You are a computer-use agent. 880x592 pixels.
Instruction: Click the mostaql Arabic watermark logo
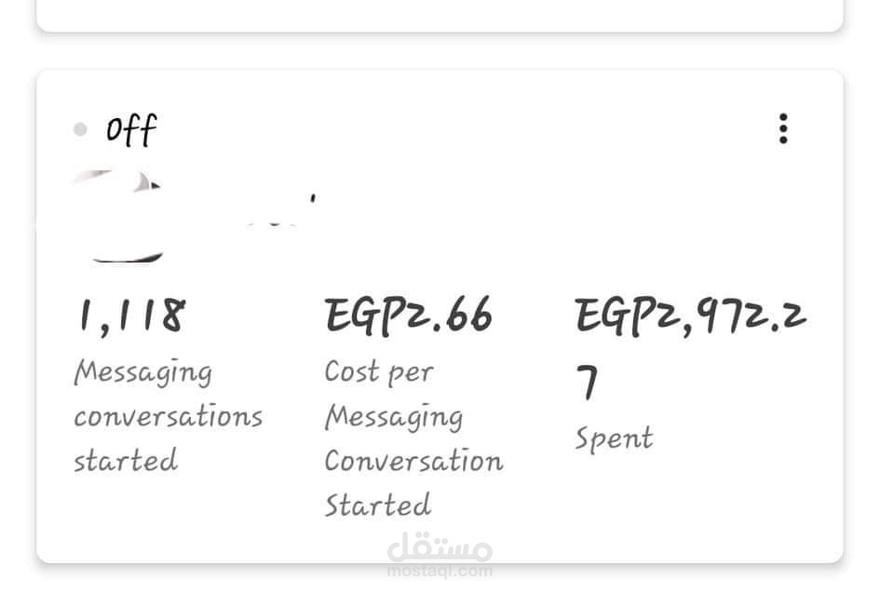click(440, 546)
